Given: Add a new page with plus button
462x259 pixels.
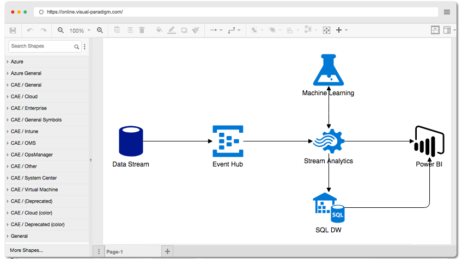Looking at the screenshot, I should pyautogui.click(x=167, y=251).
